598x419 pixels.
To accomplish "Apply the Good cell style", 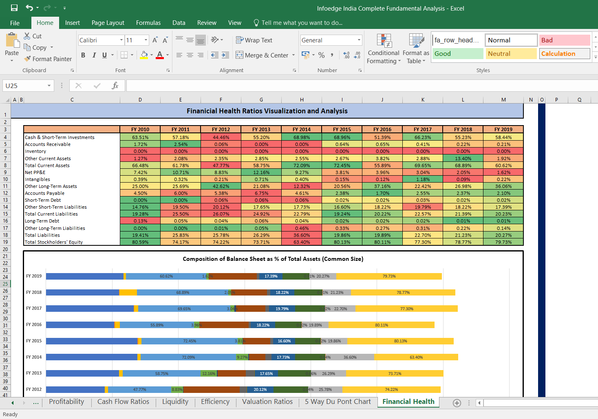I will [x=458, y=53].
